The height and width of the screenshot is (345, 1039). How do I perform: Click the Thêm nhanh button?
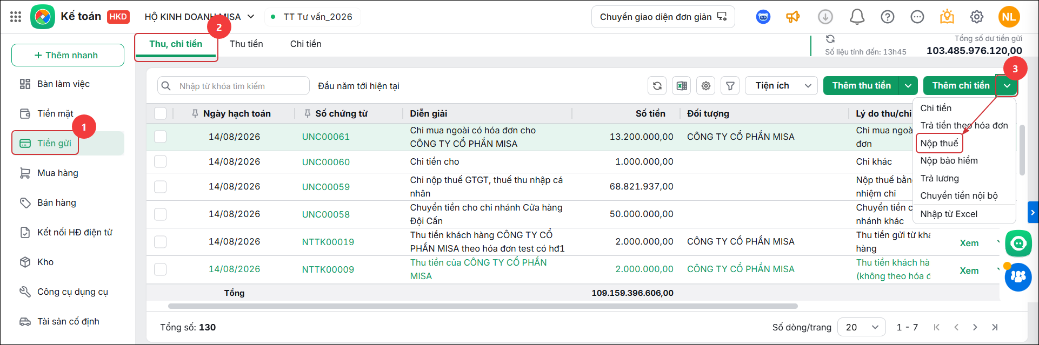pos(68,55)
